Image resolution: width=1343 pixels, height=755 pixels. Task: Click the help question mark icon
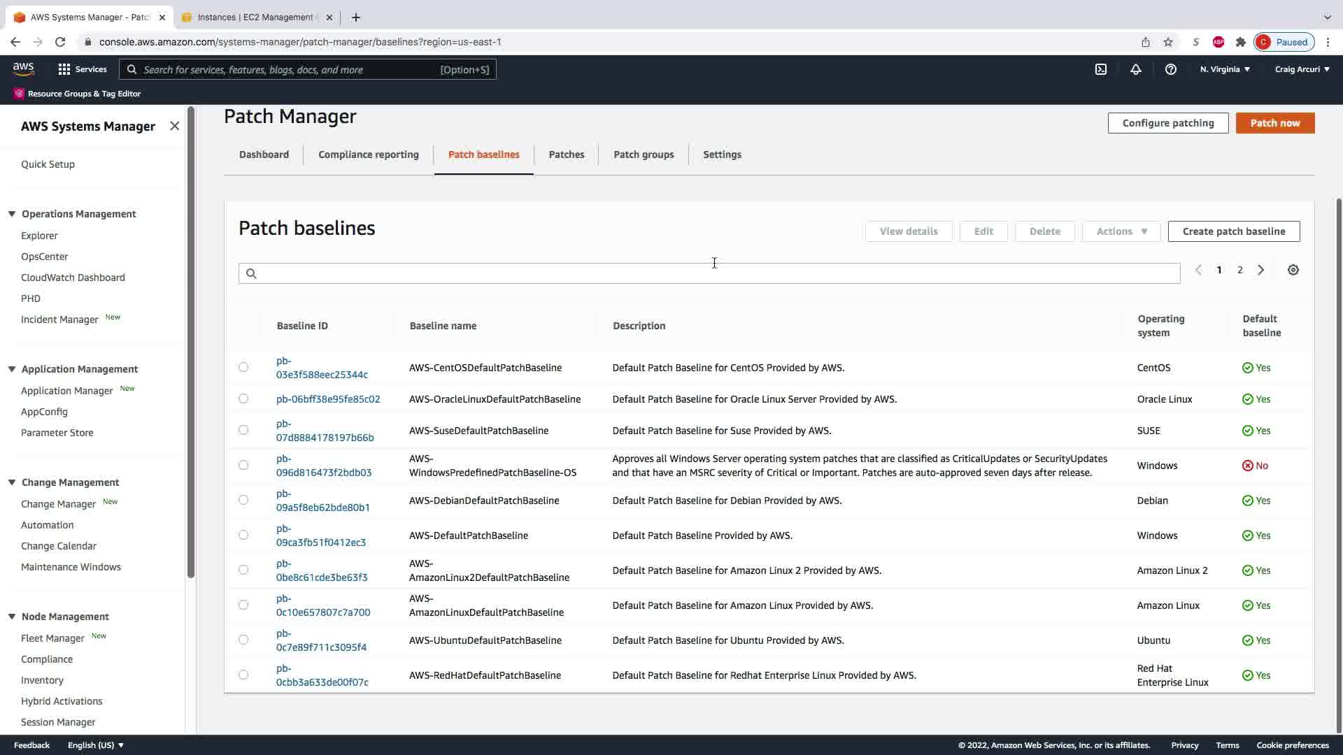(1171, 69)
